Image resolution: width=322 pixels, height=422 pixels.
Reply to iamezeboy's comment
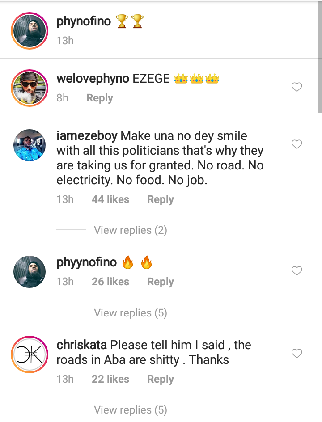160,199
